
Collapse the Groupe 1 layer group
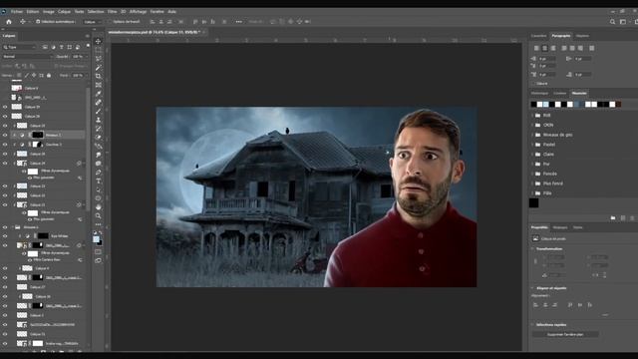(x=13, y=227)
